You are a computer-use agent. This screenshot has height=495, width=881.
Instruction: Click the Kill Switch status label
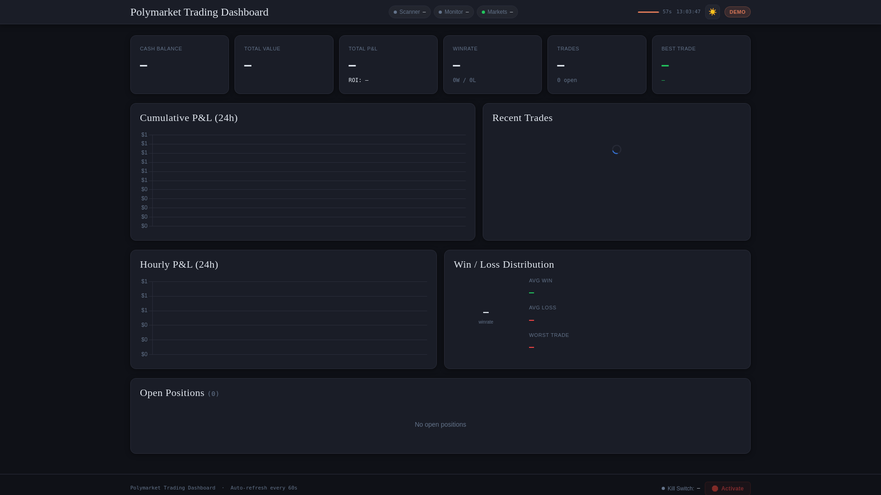680,489
